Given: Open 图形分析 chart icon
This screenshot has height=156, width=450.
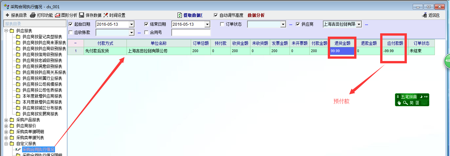Looking at the screenshot, I should pyautogui.click(x=58, y=15).
